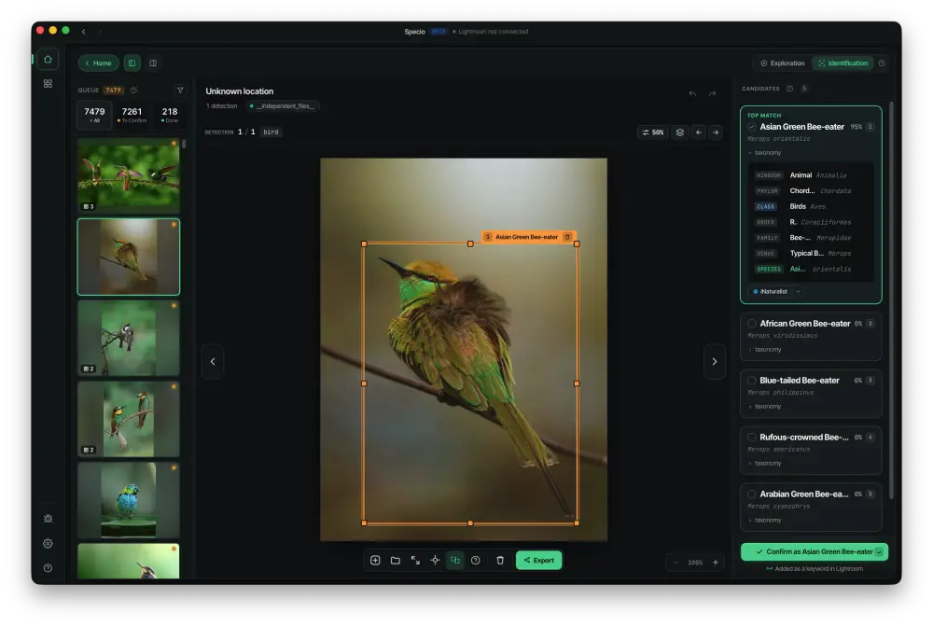Add a new detection box
This screenshot has width=933, height=626.
click(375, 561)
